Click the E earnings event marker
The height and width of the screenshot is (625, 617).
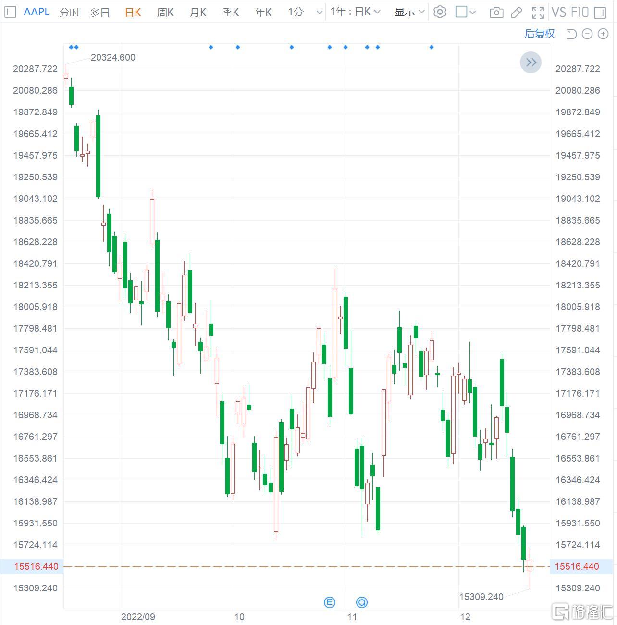point(329,602)
